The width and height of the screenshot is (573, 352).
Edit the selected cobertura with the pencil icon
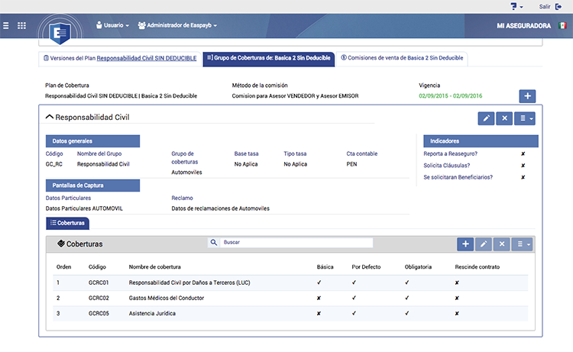(484, 244)
